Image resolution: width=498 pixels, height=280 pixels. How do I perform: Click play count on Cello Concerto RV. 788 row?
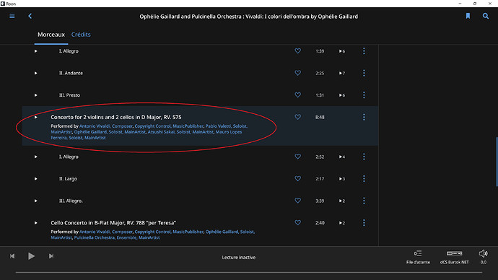pos(341,223)
